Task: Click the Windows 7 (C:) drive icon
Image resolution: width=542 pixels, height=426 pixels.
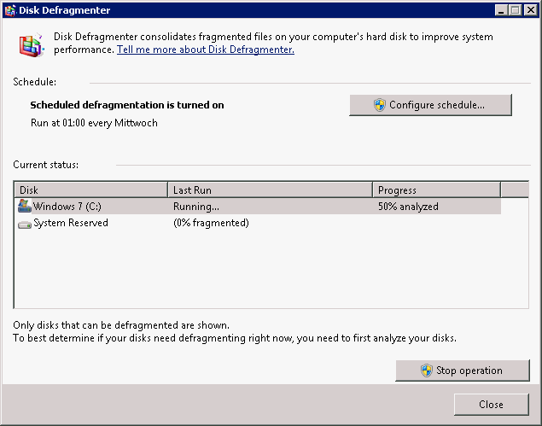Action: click(x=25, y=206)
